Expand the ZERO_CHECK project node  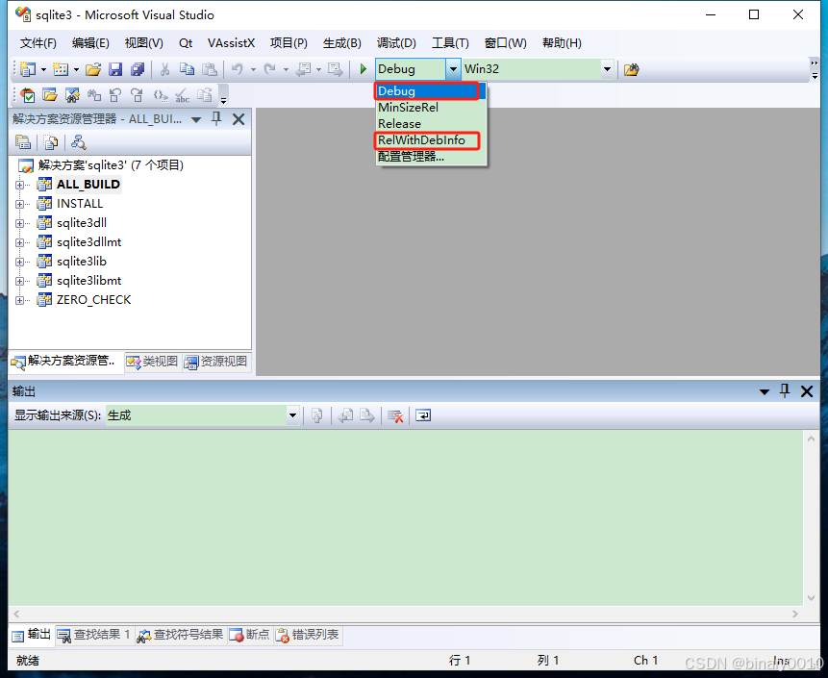click(x=19, y=300)
